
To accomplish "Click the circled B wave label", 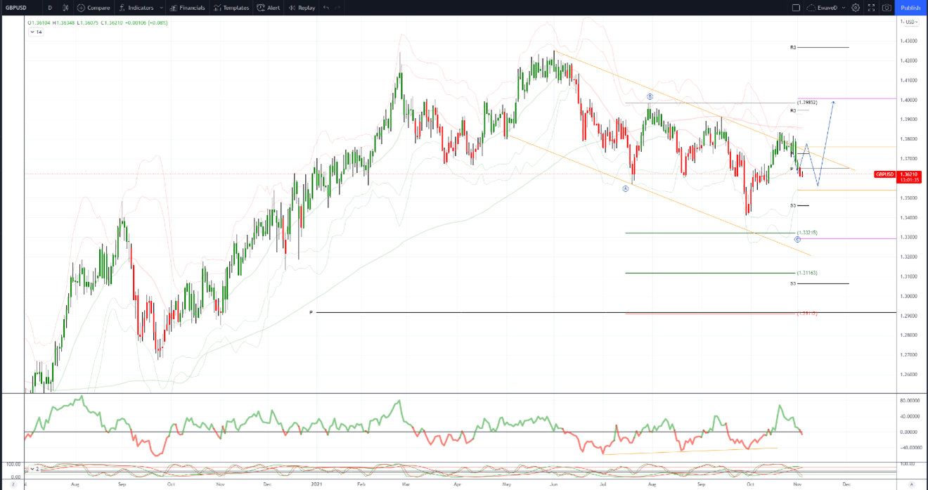I will (x=650, y=96).
